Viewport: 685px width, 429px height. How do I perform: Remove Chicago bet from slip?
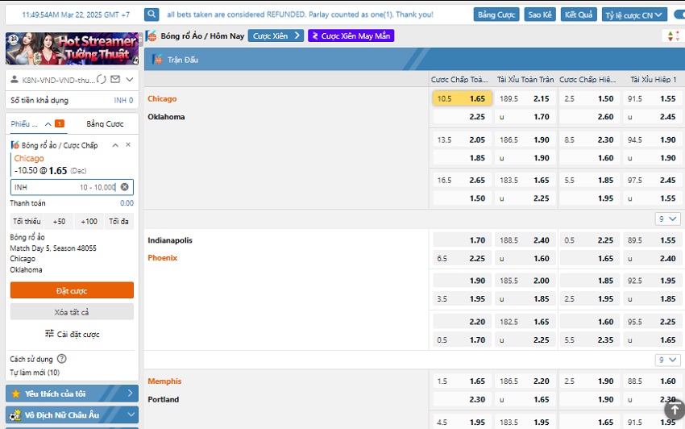click(128, 145)
